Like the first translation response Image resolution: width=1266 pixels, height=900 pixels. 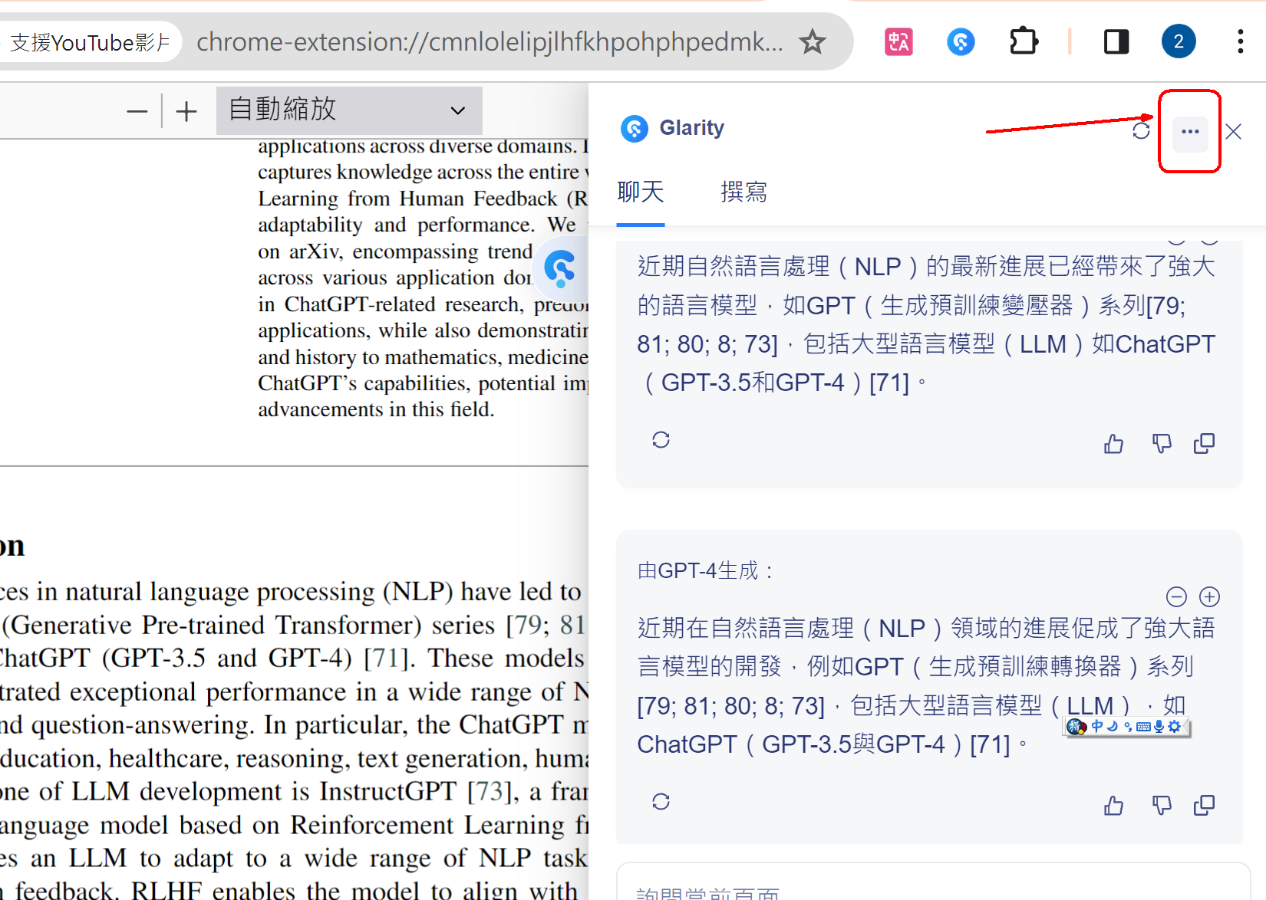coord(1113,443)
